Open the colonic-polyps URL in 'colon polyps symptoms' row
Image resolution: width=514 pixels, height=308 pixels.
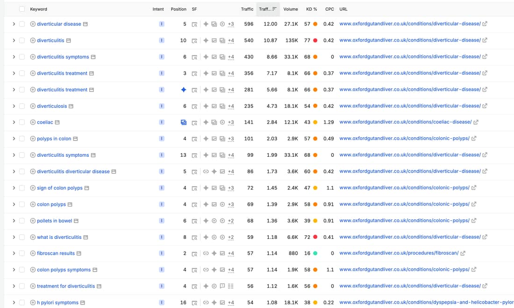(x=405, y=269)
